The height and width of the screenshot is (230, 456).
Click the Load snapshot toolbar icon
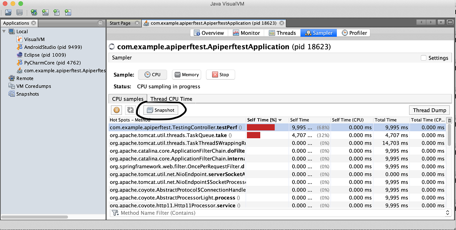pos(8,12)
